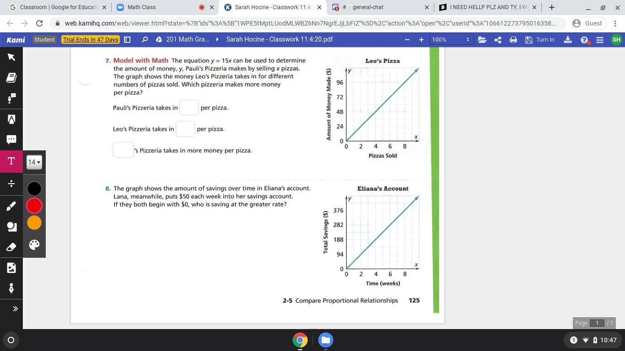Click the page number field
Screen dimensions: 625x351
[597, 323]
